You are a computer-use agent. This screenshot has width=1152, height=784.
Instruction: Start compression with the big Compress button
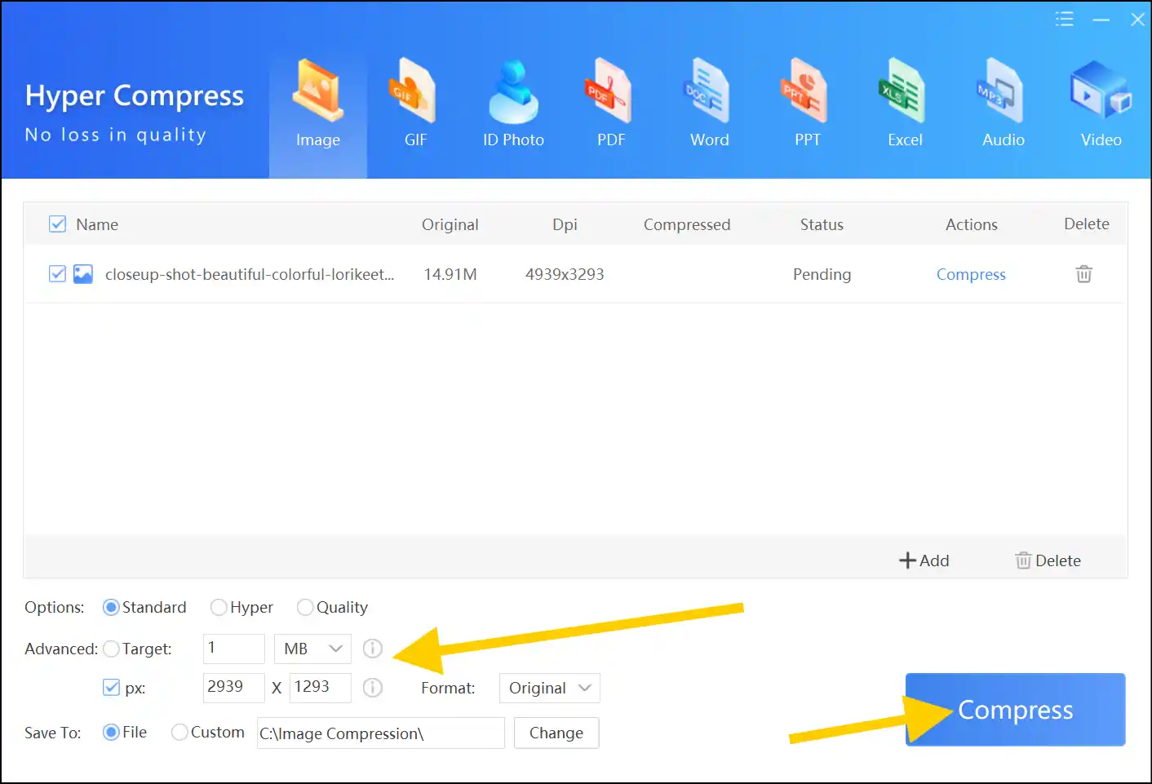1015,710
